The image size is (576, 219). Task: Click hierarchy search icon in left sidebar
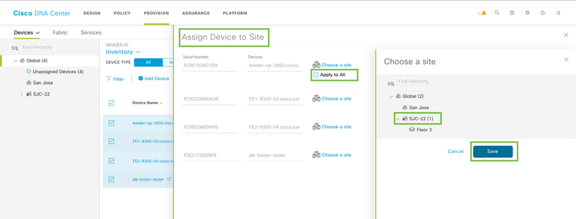[x=15, y=48]
